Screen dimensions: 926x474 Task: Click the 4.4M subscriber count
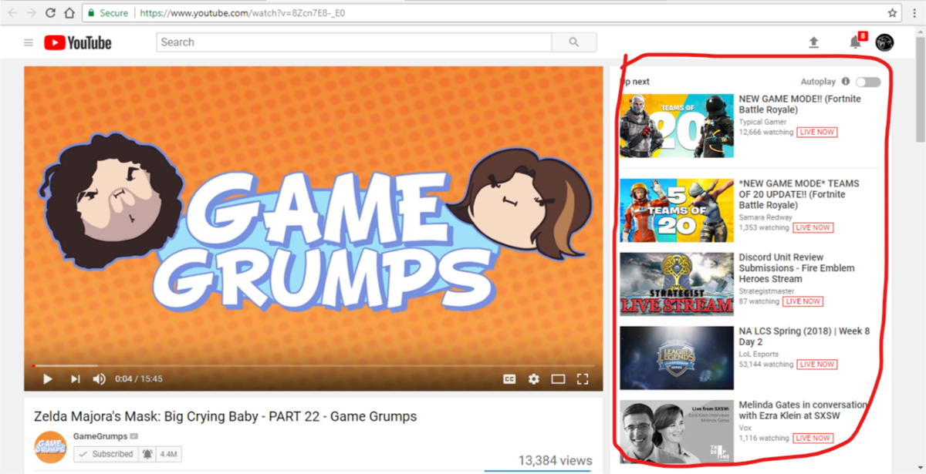tap(167, 454)
